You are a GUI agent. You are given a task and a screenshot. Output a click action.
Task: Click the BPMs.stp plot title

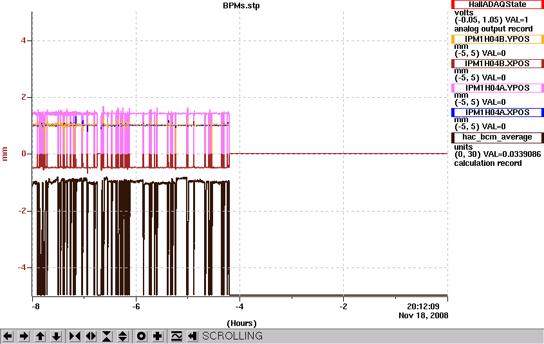pyautogui.click(x=241, y=6)
